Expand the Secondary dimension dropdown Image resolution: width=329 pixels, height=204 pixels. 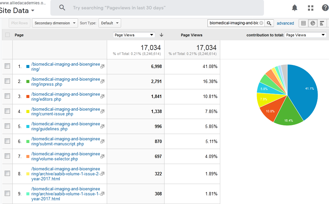coord(55,23)
